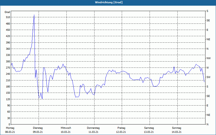This screenshot has height=135, width=216.
Task: Click the N compass label beside 360 gridline
Action: pyautogui.click(x=208, y=49)
